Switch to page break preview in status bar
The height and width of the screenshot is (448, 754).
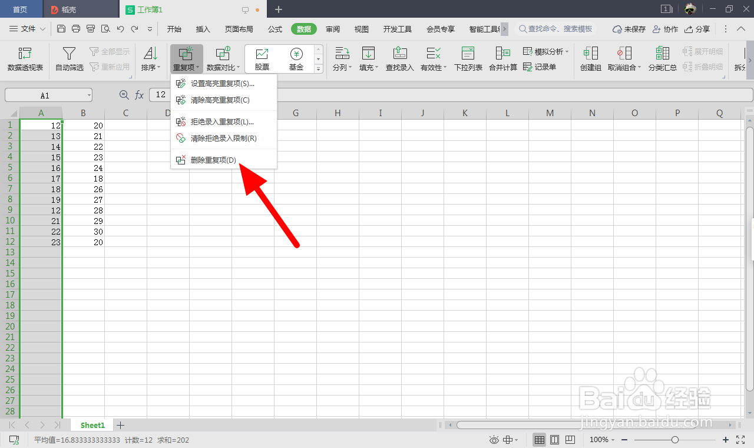pos(570,440)
